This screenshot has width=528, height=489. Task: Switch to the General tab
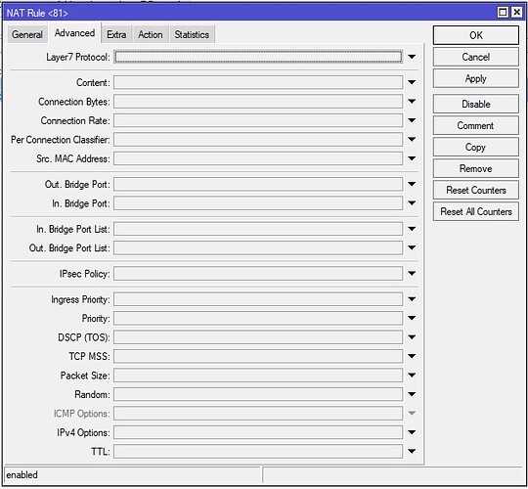coord(27,34)
